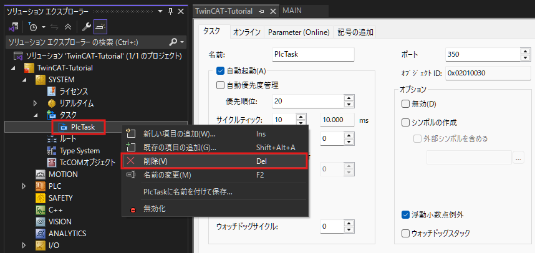This screenshot has height=253, width=535.
Task: Expand the PLC tree node
Action: (x=25, y=186)
